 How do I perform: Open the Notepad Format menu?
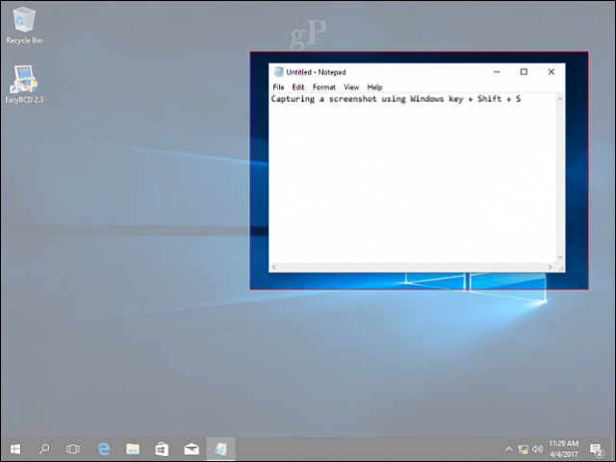click(324, 88)
